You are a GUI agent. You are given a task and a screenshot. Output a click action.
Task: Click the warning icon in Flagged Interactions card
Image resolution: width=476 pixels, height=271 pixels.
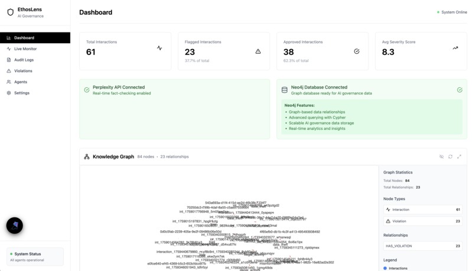tap(258, 51)
